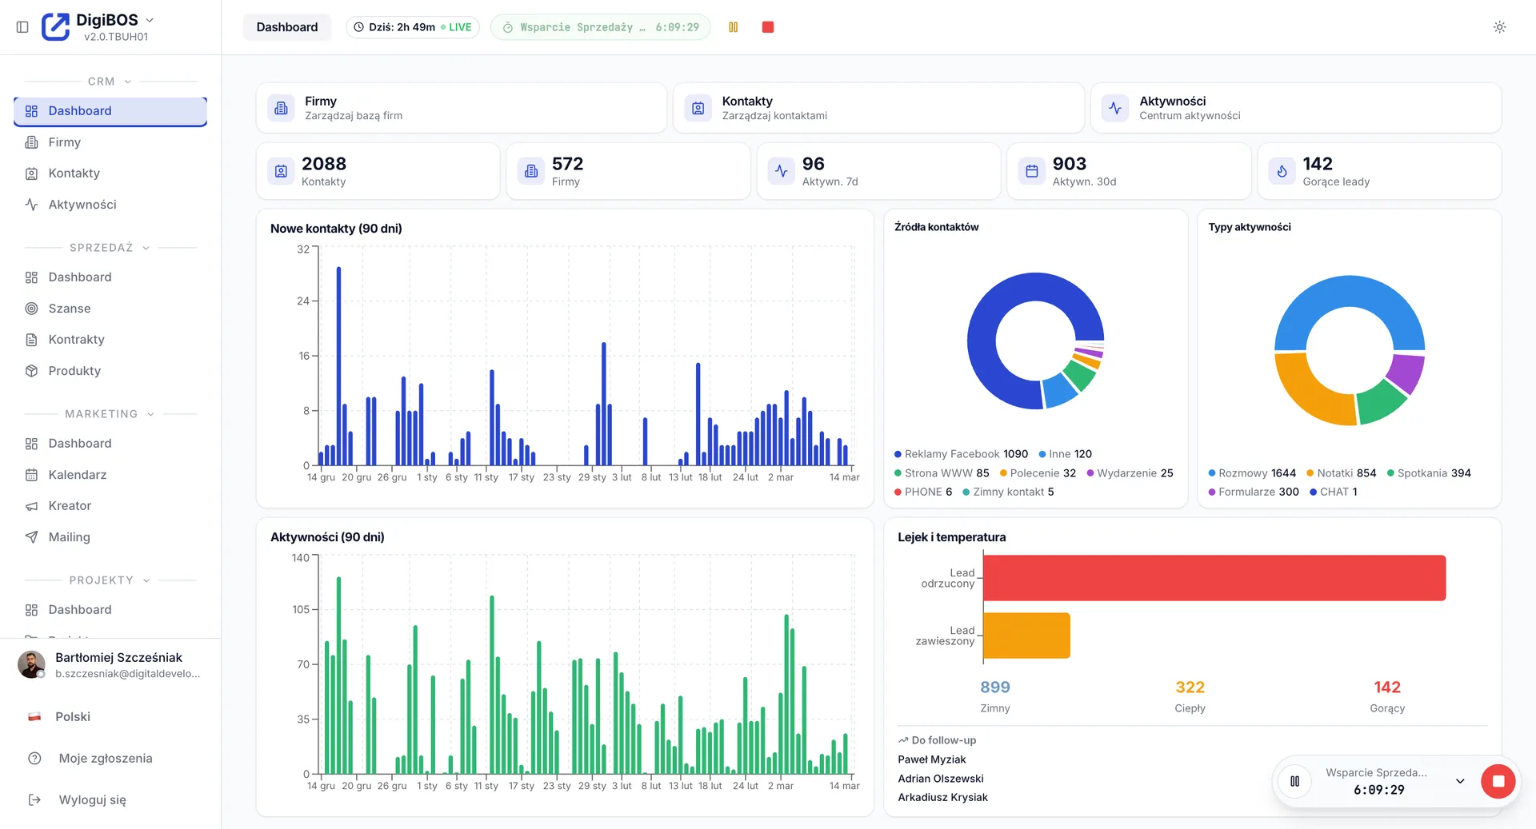Collapse the CRM section
This screenshot has height=829, width=1536.
(110, 82)
